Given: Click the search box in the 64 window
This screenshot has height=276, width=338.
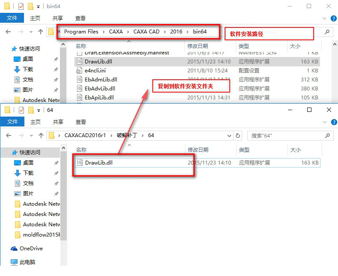Looking at the screenshot, I should click(290, 135).
